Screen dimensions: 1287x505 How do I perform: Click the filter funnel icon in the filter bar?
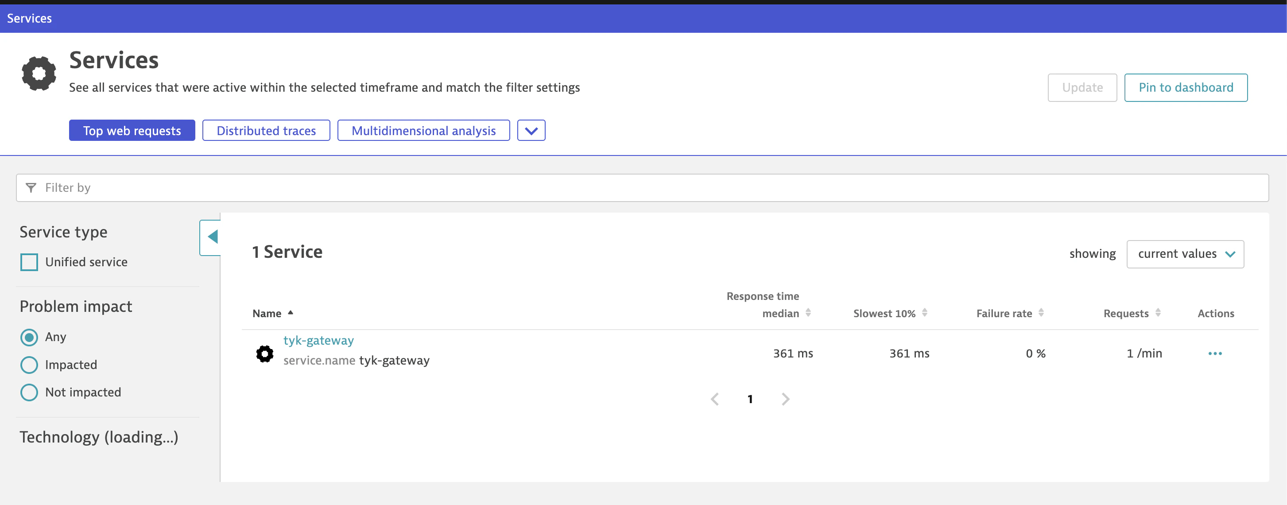(x=31, y=188)
